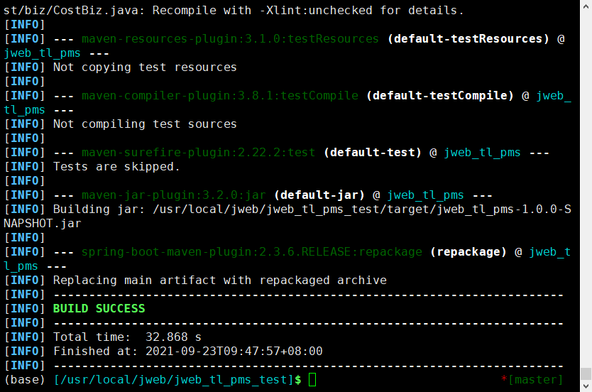Click the green BUILD SUCCESS text
Screen dimensions: 592x392
(99, 309)
